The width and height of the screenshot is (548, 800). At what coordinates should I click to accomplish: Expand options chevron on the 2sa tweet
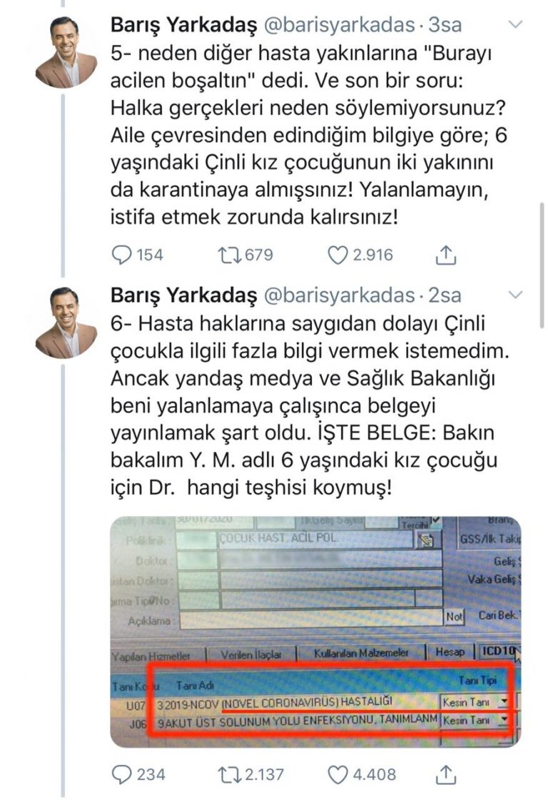517,295
